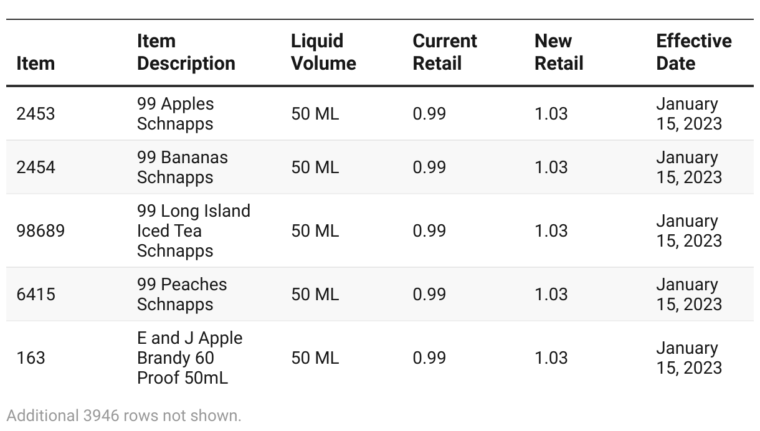Screen dimensions: 760x431
Task: Select item number 2454 cell
Action: tap(36, 168)
